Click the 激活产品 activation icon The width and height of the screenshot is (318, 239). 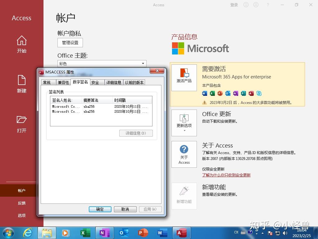184,77
